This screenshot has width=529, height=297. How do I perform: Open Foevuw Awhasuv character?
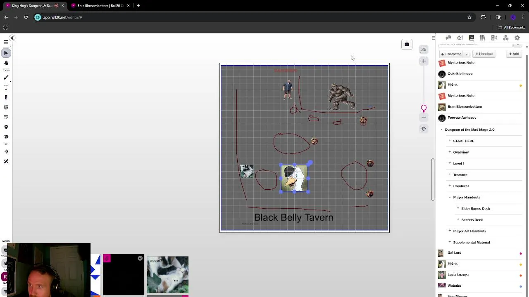coord(462,118)
